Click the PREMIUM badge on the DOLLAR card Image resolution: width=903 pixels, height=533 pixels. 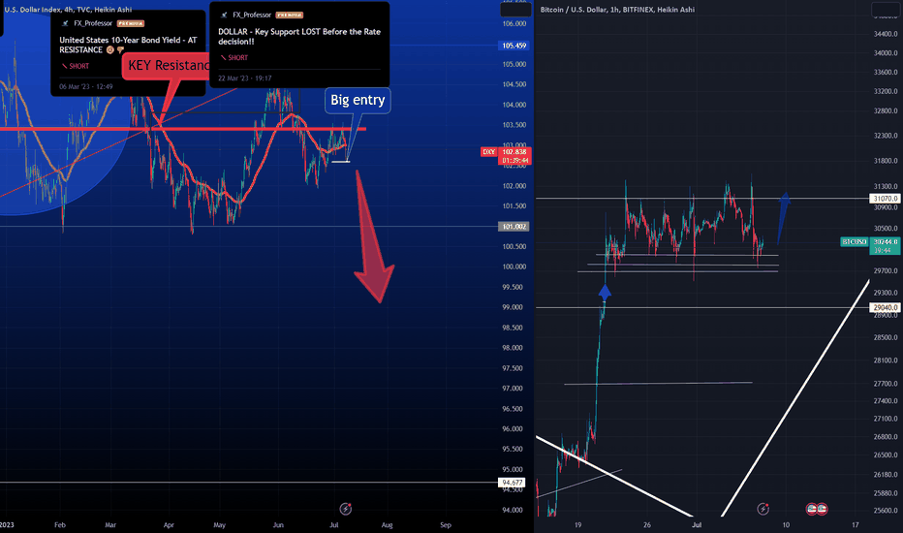(x=289, y=15)
